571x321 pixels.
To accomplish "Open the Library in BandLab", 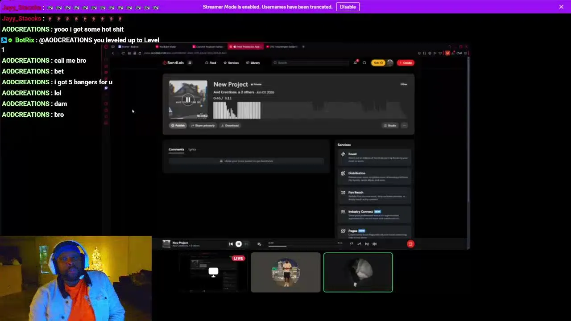I will tap(253, 63).
